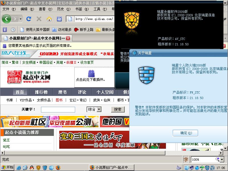228x171 pixels.
Task: Reload the page with the blue refresh icon
Action: tap(29, 19)
